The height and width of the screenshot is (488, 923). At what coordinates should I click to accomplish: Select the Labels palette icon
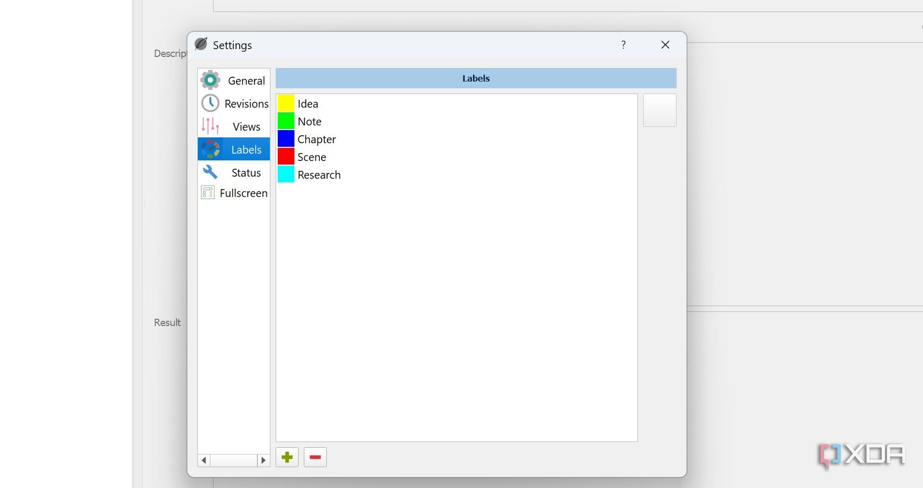coord(210,149)
